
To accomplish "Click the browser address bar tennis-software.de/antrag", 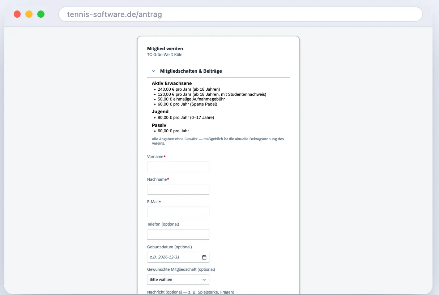I will pyautogui.click(x=240, y=14).
